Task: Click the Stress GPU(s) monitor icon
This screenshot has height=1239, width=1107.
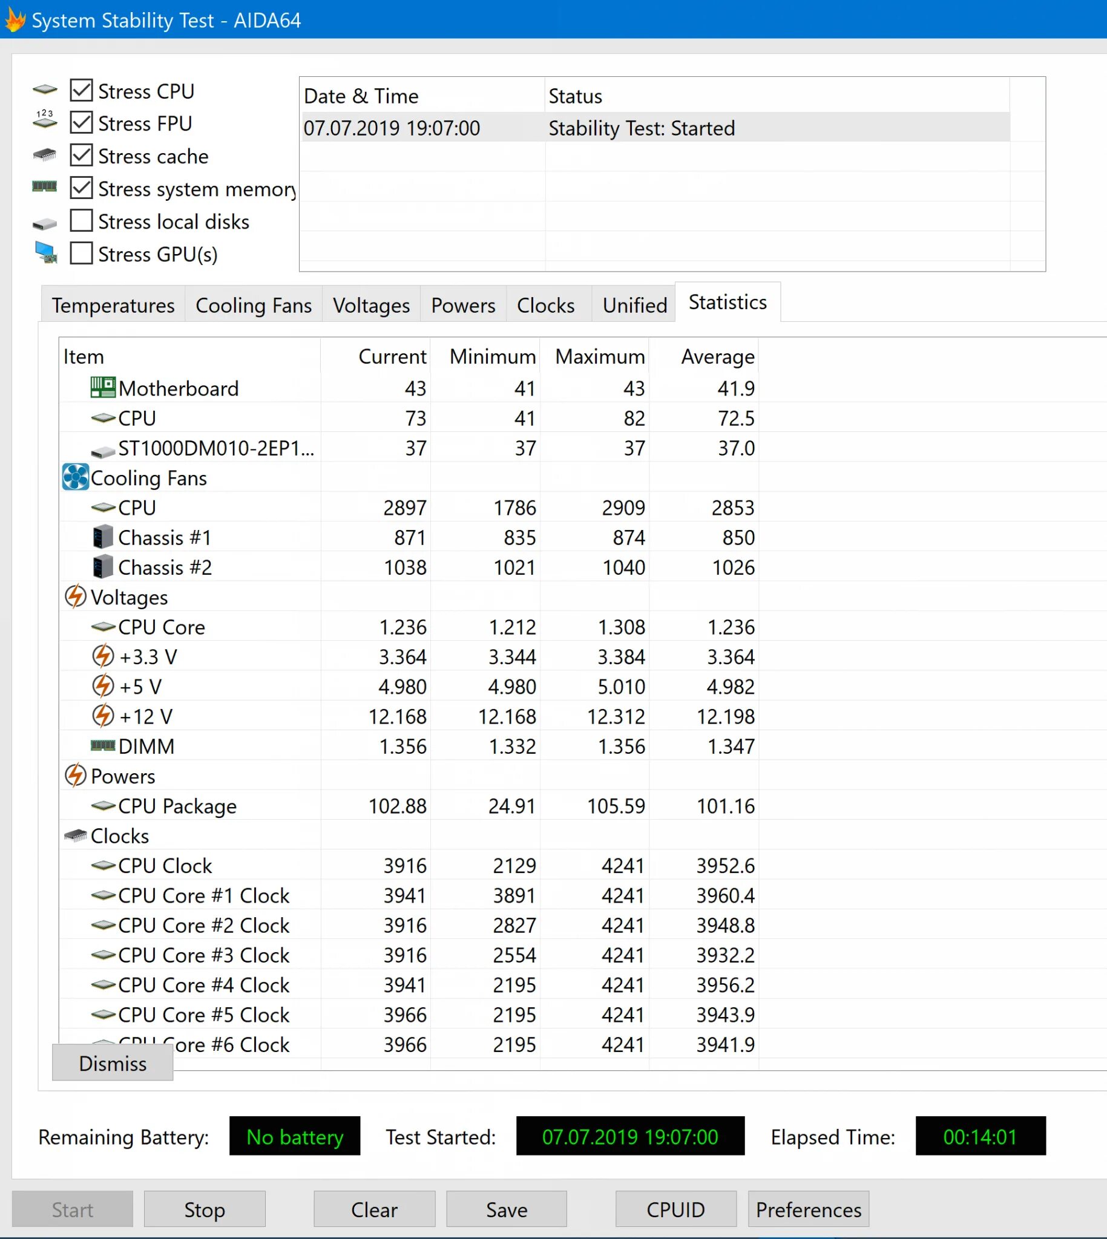Action: pyautogui.click(x=46, y=253)
